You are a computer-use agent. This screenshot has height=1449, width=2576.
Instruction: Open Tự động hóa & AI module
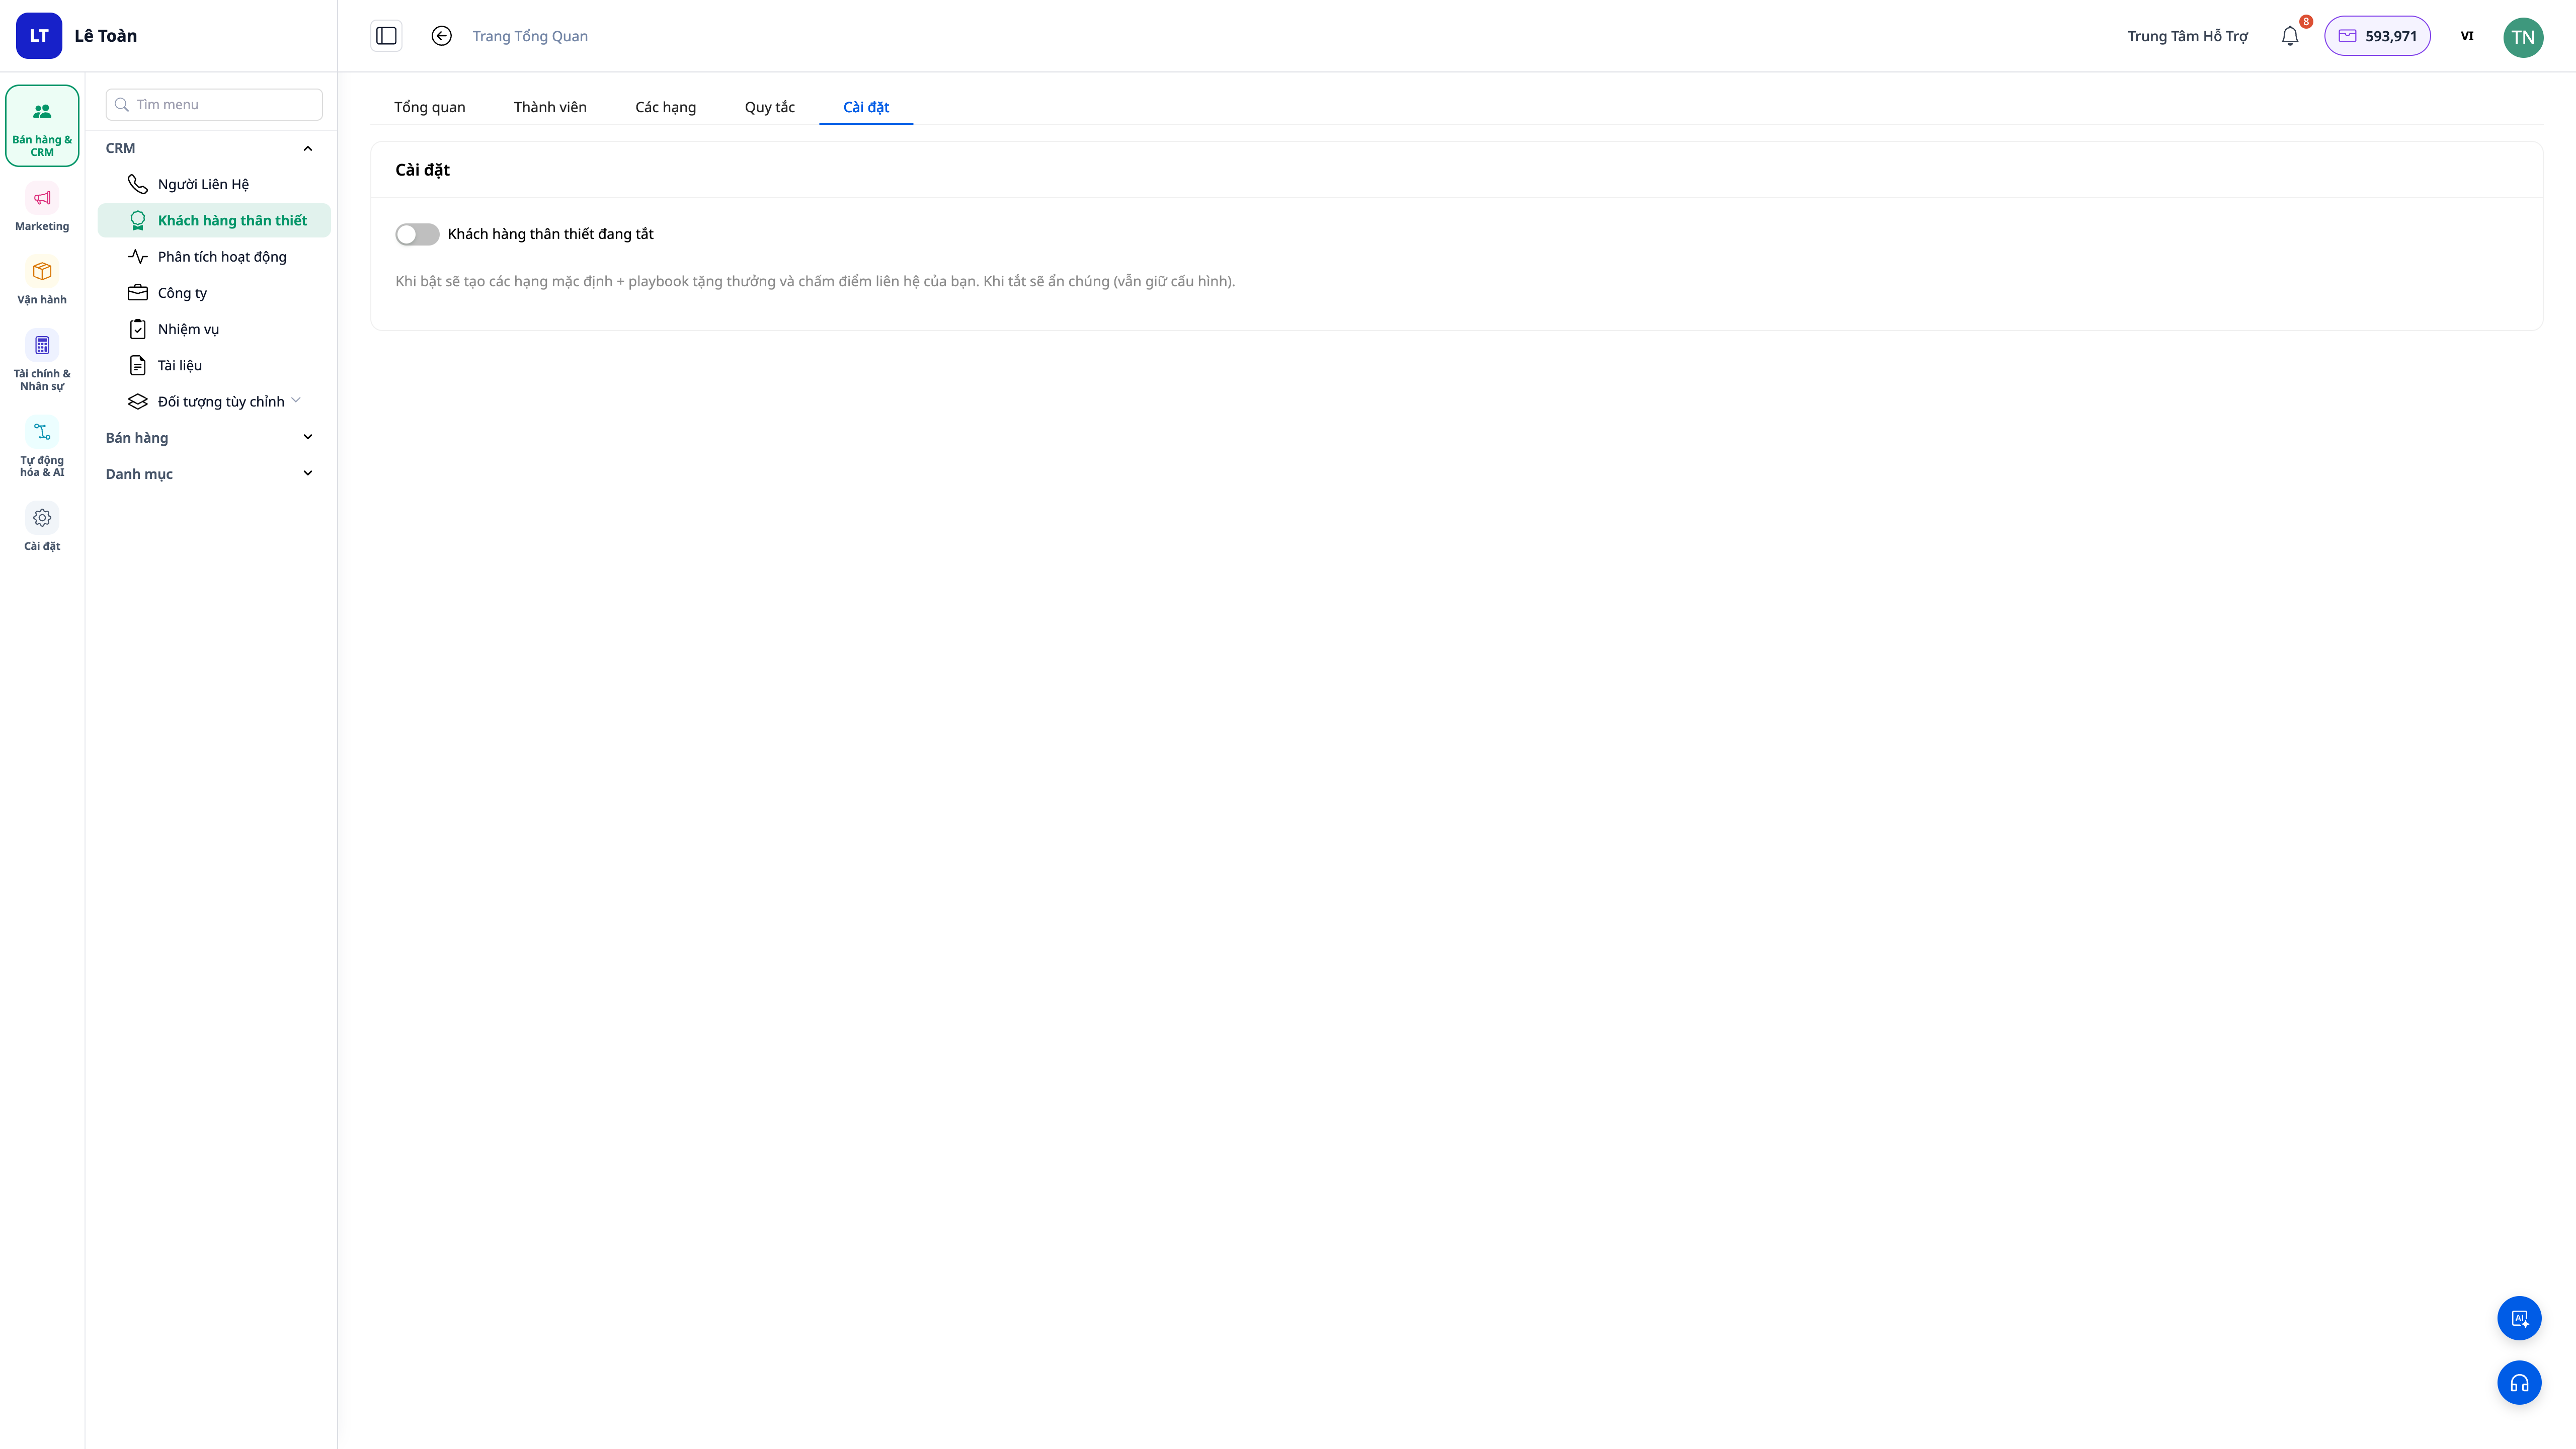tap(42, 446)
